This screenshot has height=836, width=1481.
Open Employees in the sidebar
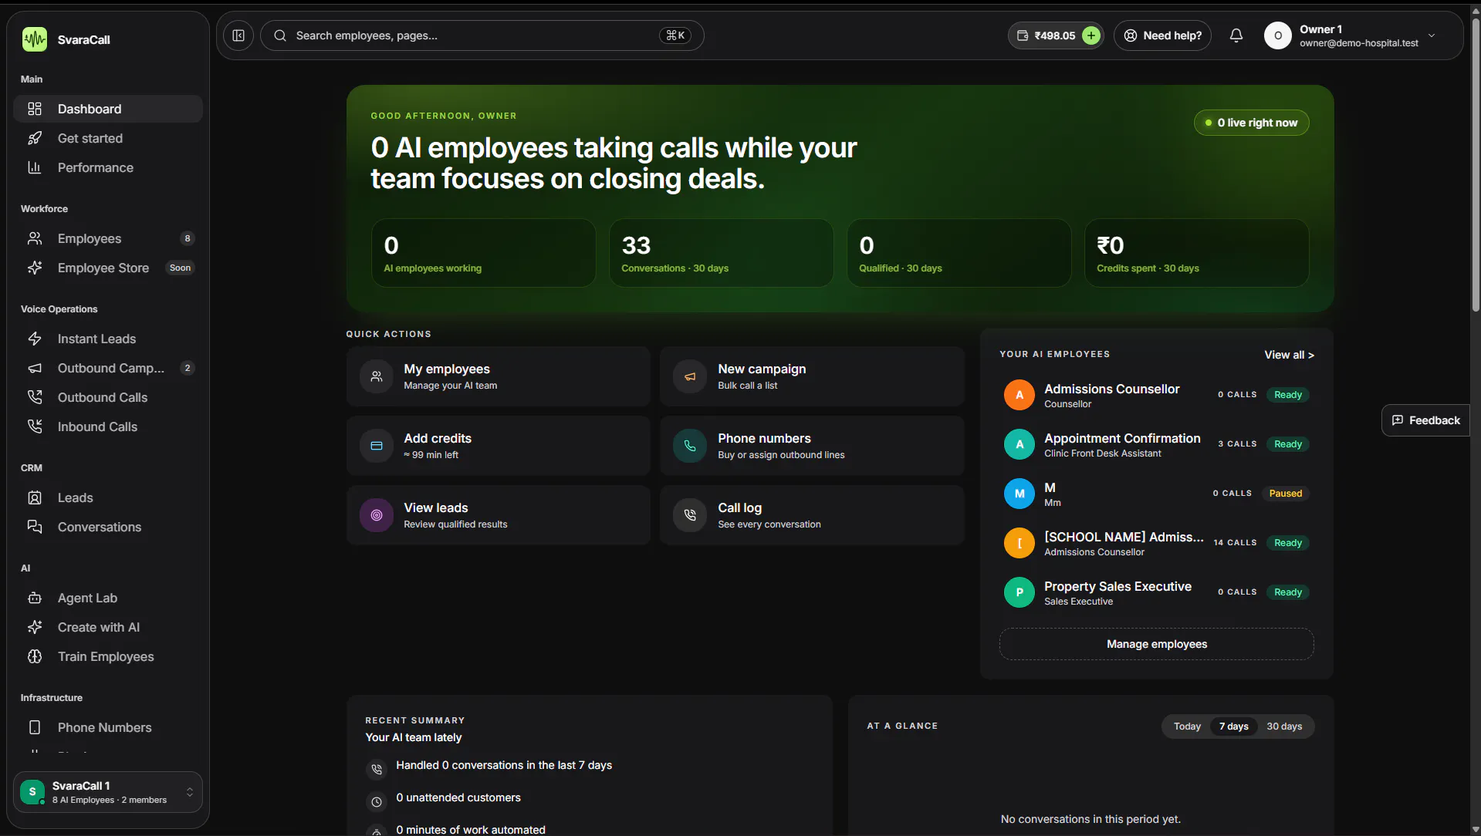click(108, 238)
